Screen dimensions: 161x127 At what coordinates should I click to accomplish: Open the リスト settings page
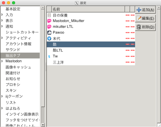pyautogui.click(x=11, y=102)
